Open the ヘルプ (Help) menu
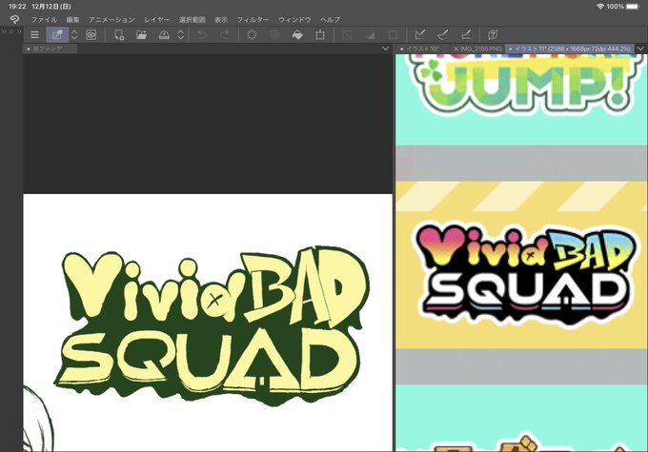This screenshot has height=452, width=648. 331,19
